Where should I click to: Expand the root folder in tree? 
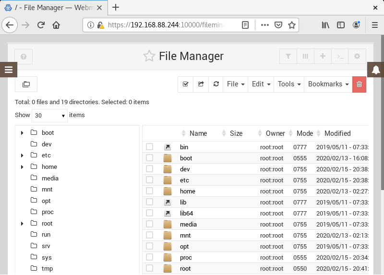click(x=22, y=223)
